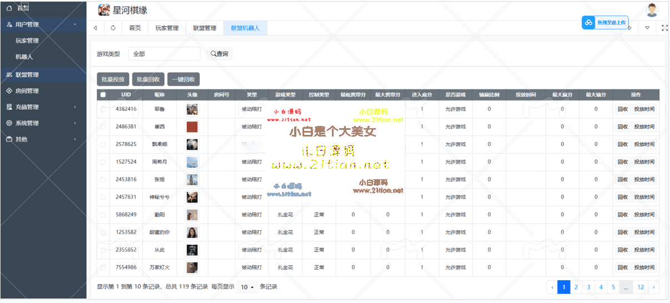Open the tab options dropdown triangle
The image size is (670, 303).
point(647,28)
